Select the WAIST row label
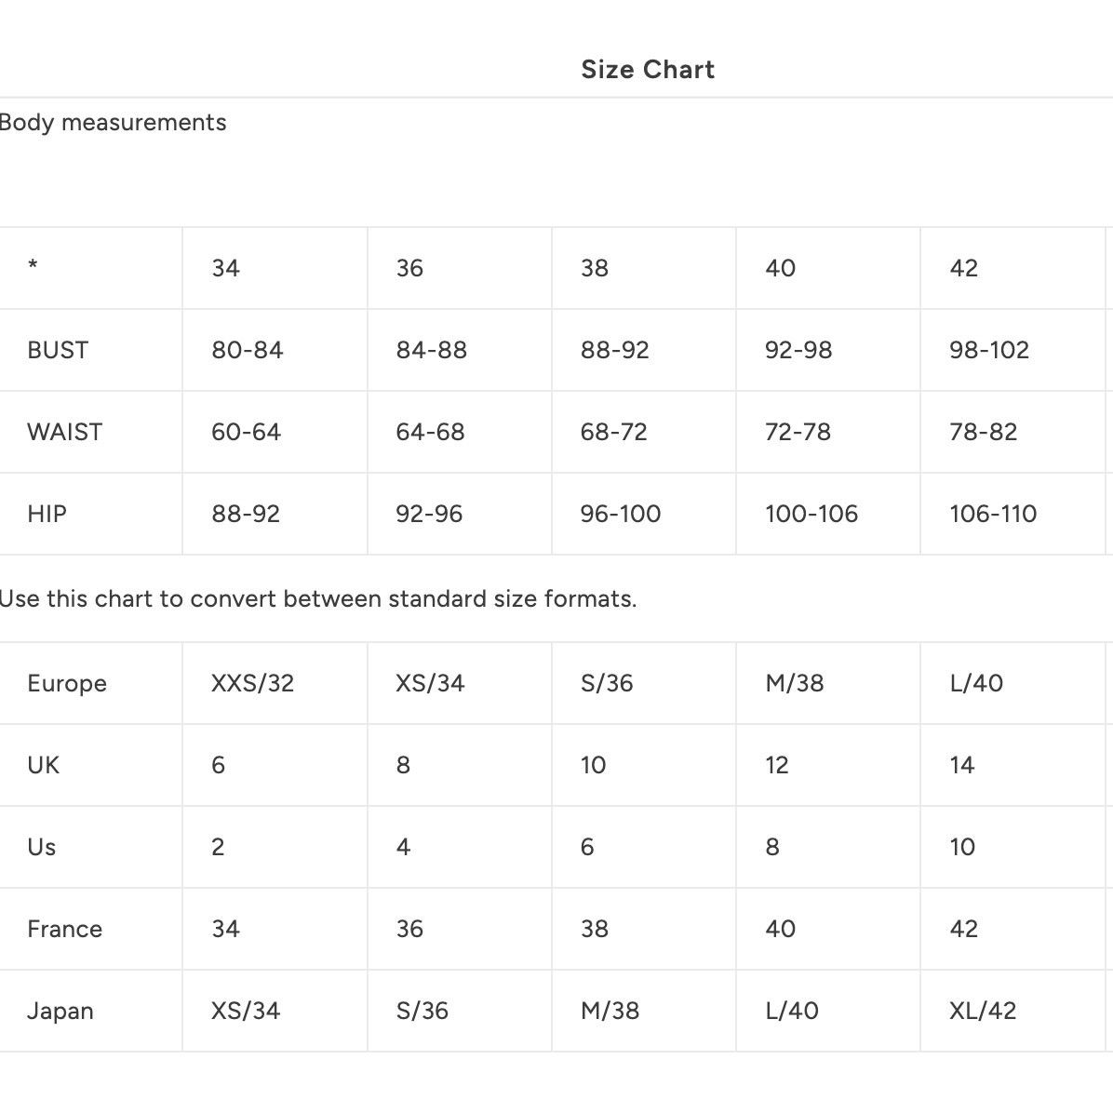Image resolution: width=1113 pixels, height=1113 pixels. (x=64, y=433)
